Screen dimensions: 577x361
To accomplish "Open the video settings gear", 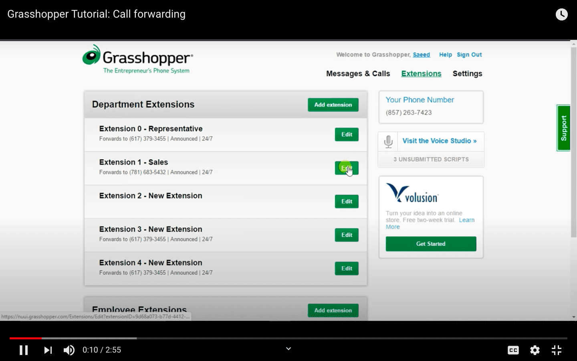I will [x=535, y=350].
